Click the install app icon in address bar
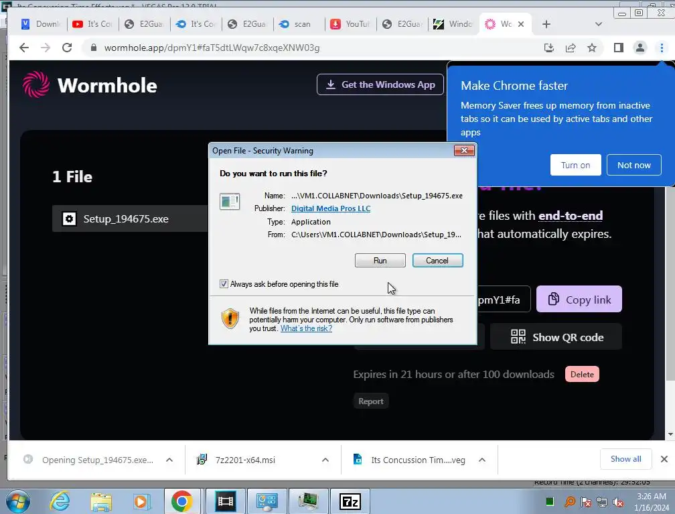Image resolution: width=675 pixels, height=514 pixels. click(x=549, y=48)
